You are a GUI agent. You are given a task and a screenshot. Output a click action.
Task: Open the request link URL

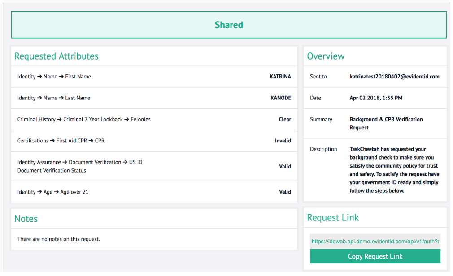coord(375,241)
